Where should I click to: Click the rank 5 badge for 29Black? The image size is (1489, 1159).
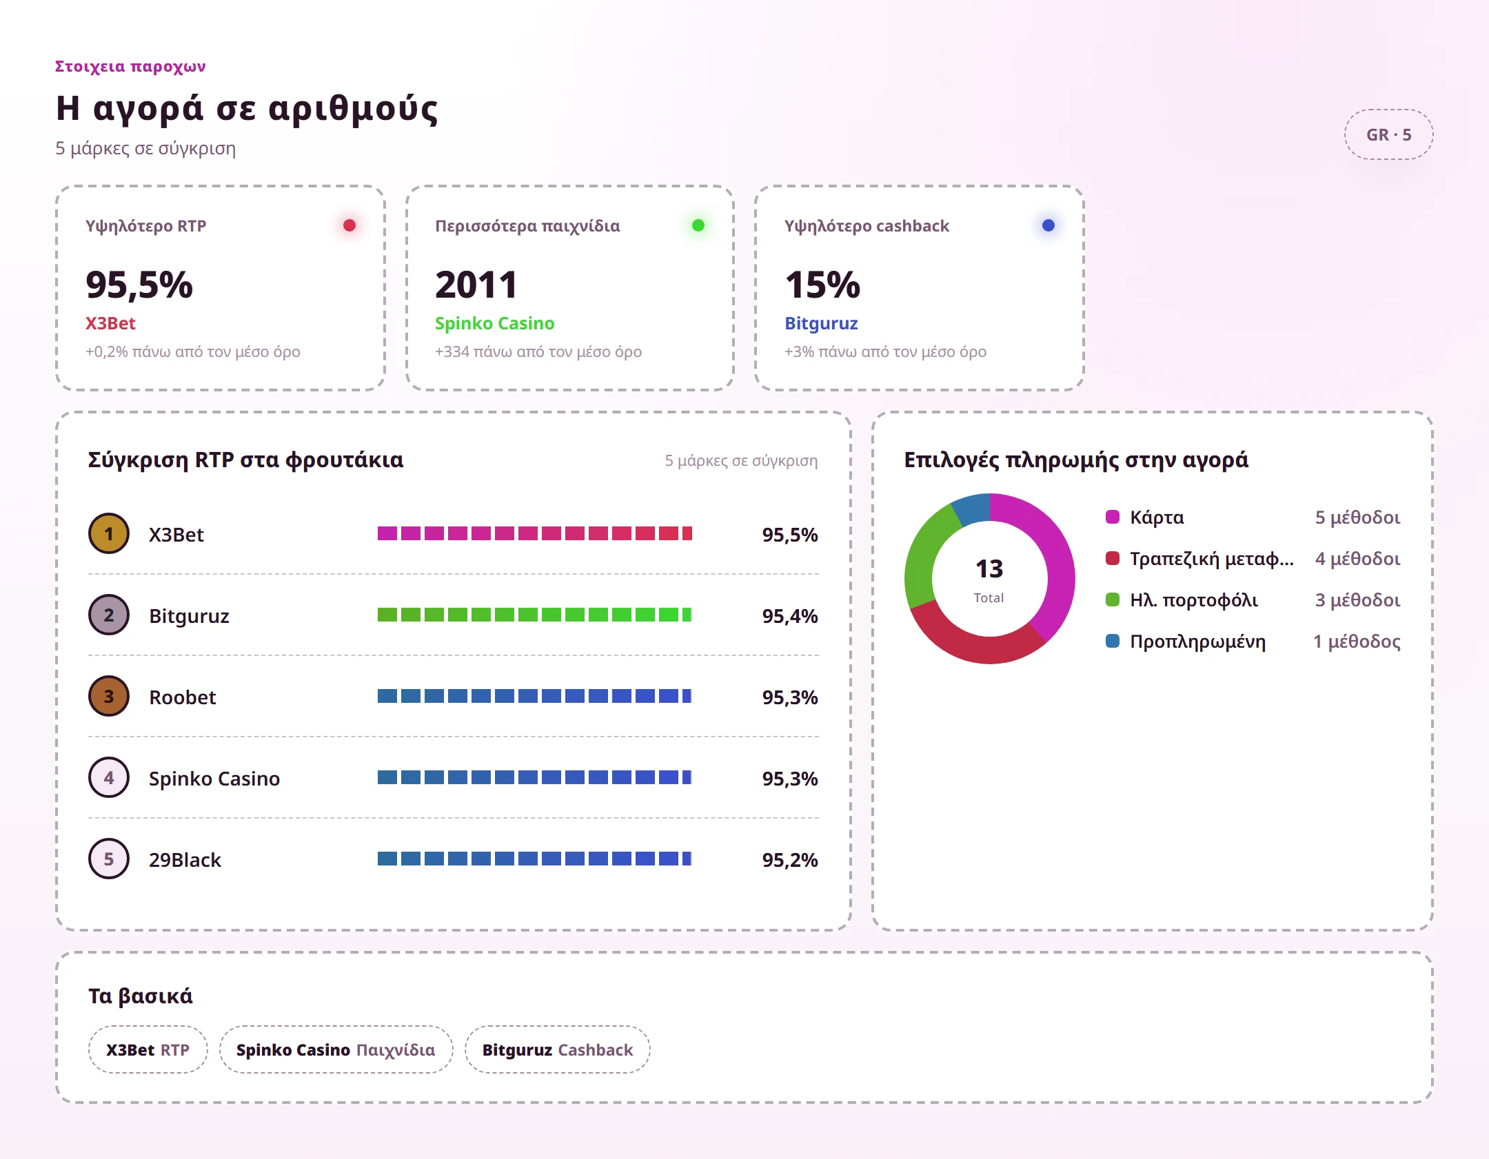point(109,859)
